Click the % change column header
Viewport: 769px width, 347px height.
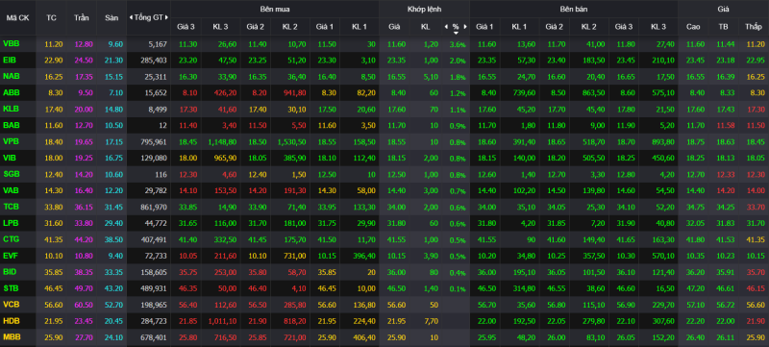tap(456, 27)
